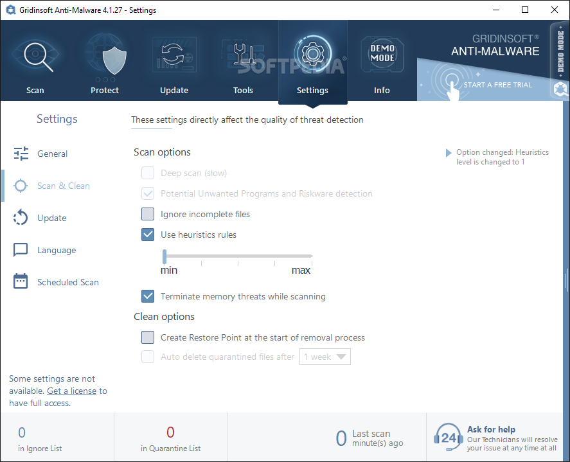The height and width of the screenshot is (462, 570).
Task: Switch to the Update tab label in top bar
Action: click(x=174, y=91)
